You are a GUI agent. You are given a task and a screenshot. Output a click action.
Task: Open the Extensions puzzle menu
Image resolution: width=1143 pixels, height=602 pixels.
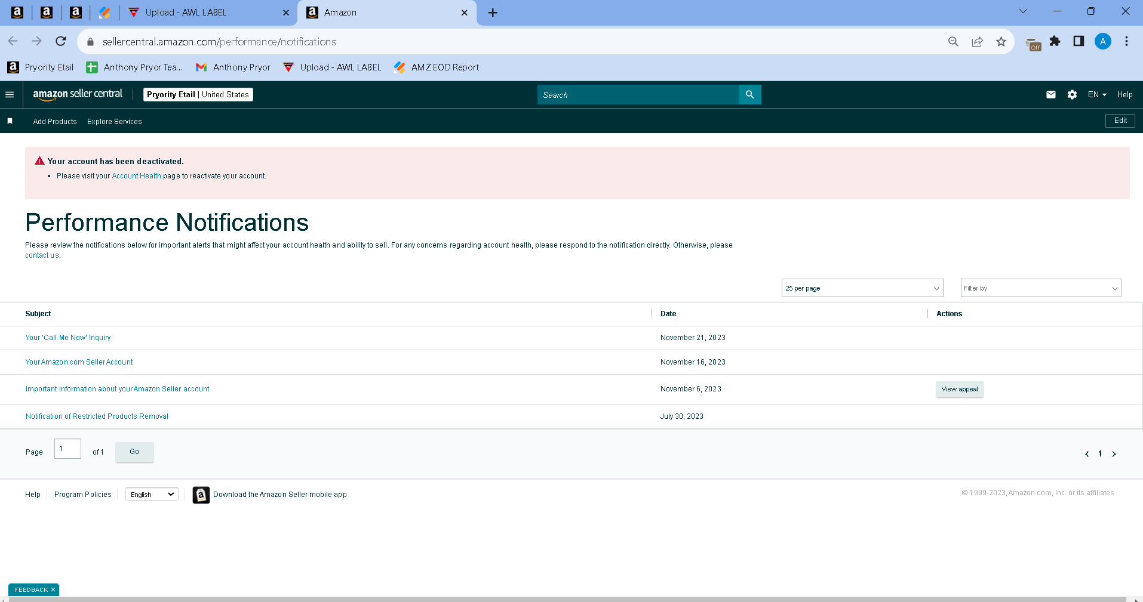[x=1055, y=41]
